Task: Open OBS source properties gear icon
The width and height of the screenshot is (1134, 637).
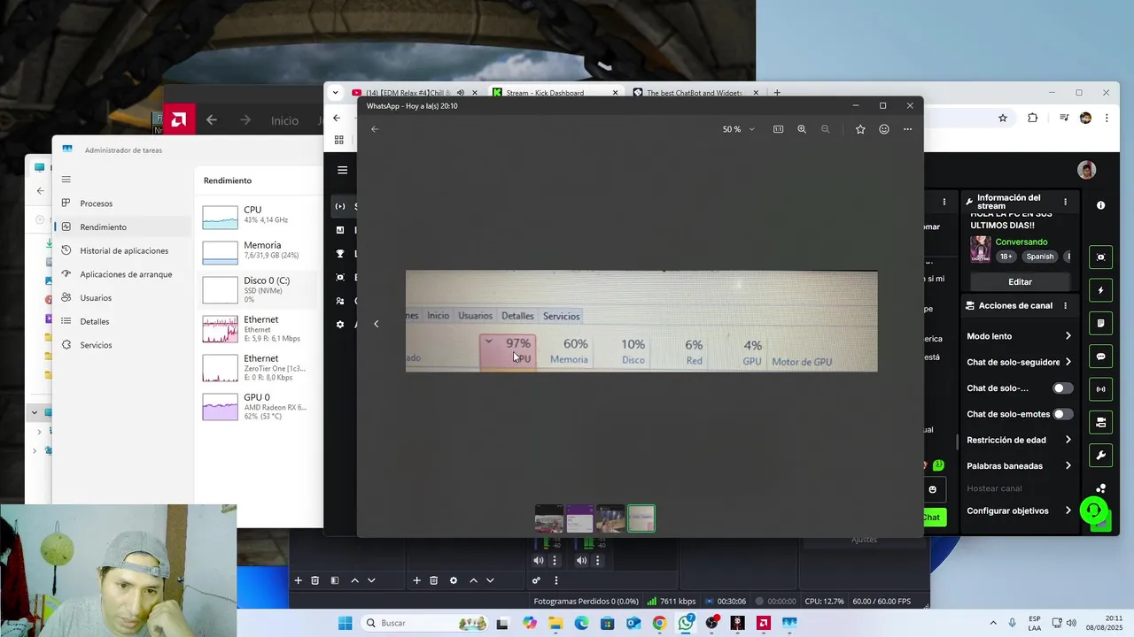Action: point(454,580)
